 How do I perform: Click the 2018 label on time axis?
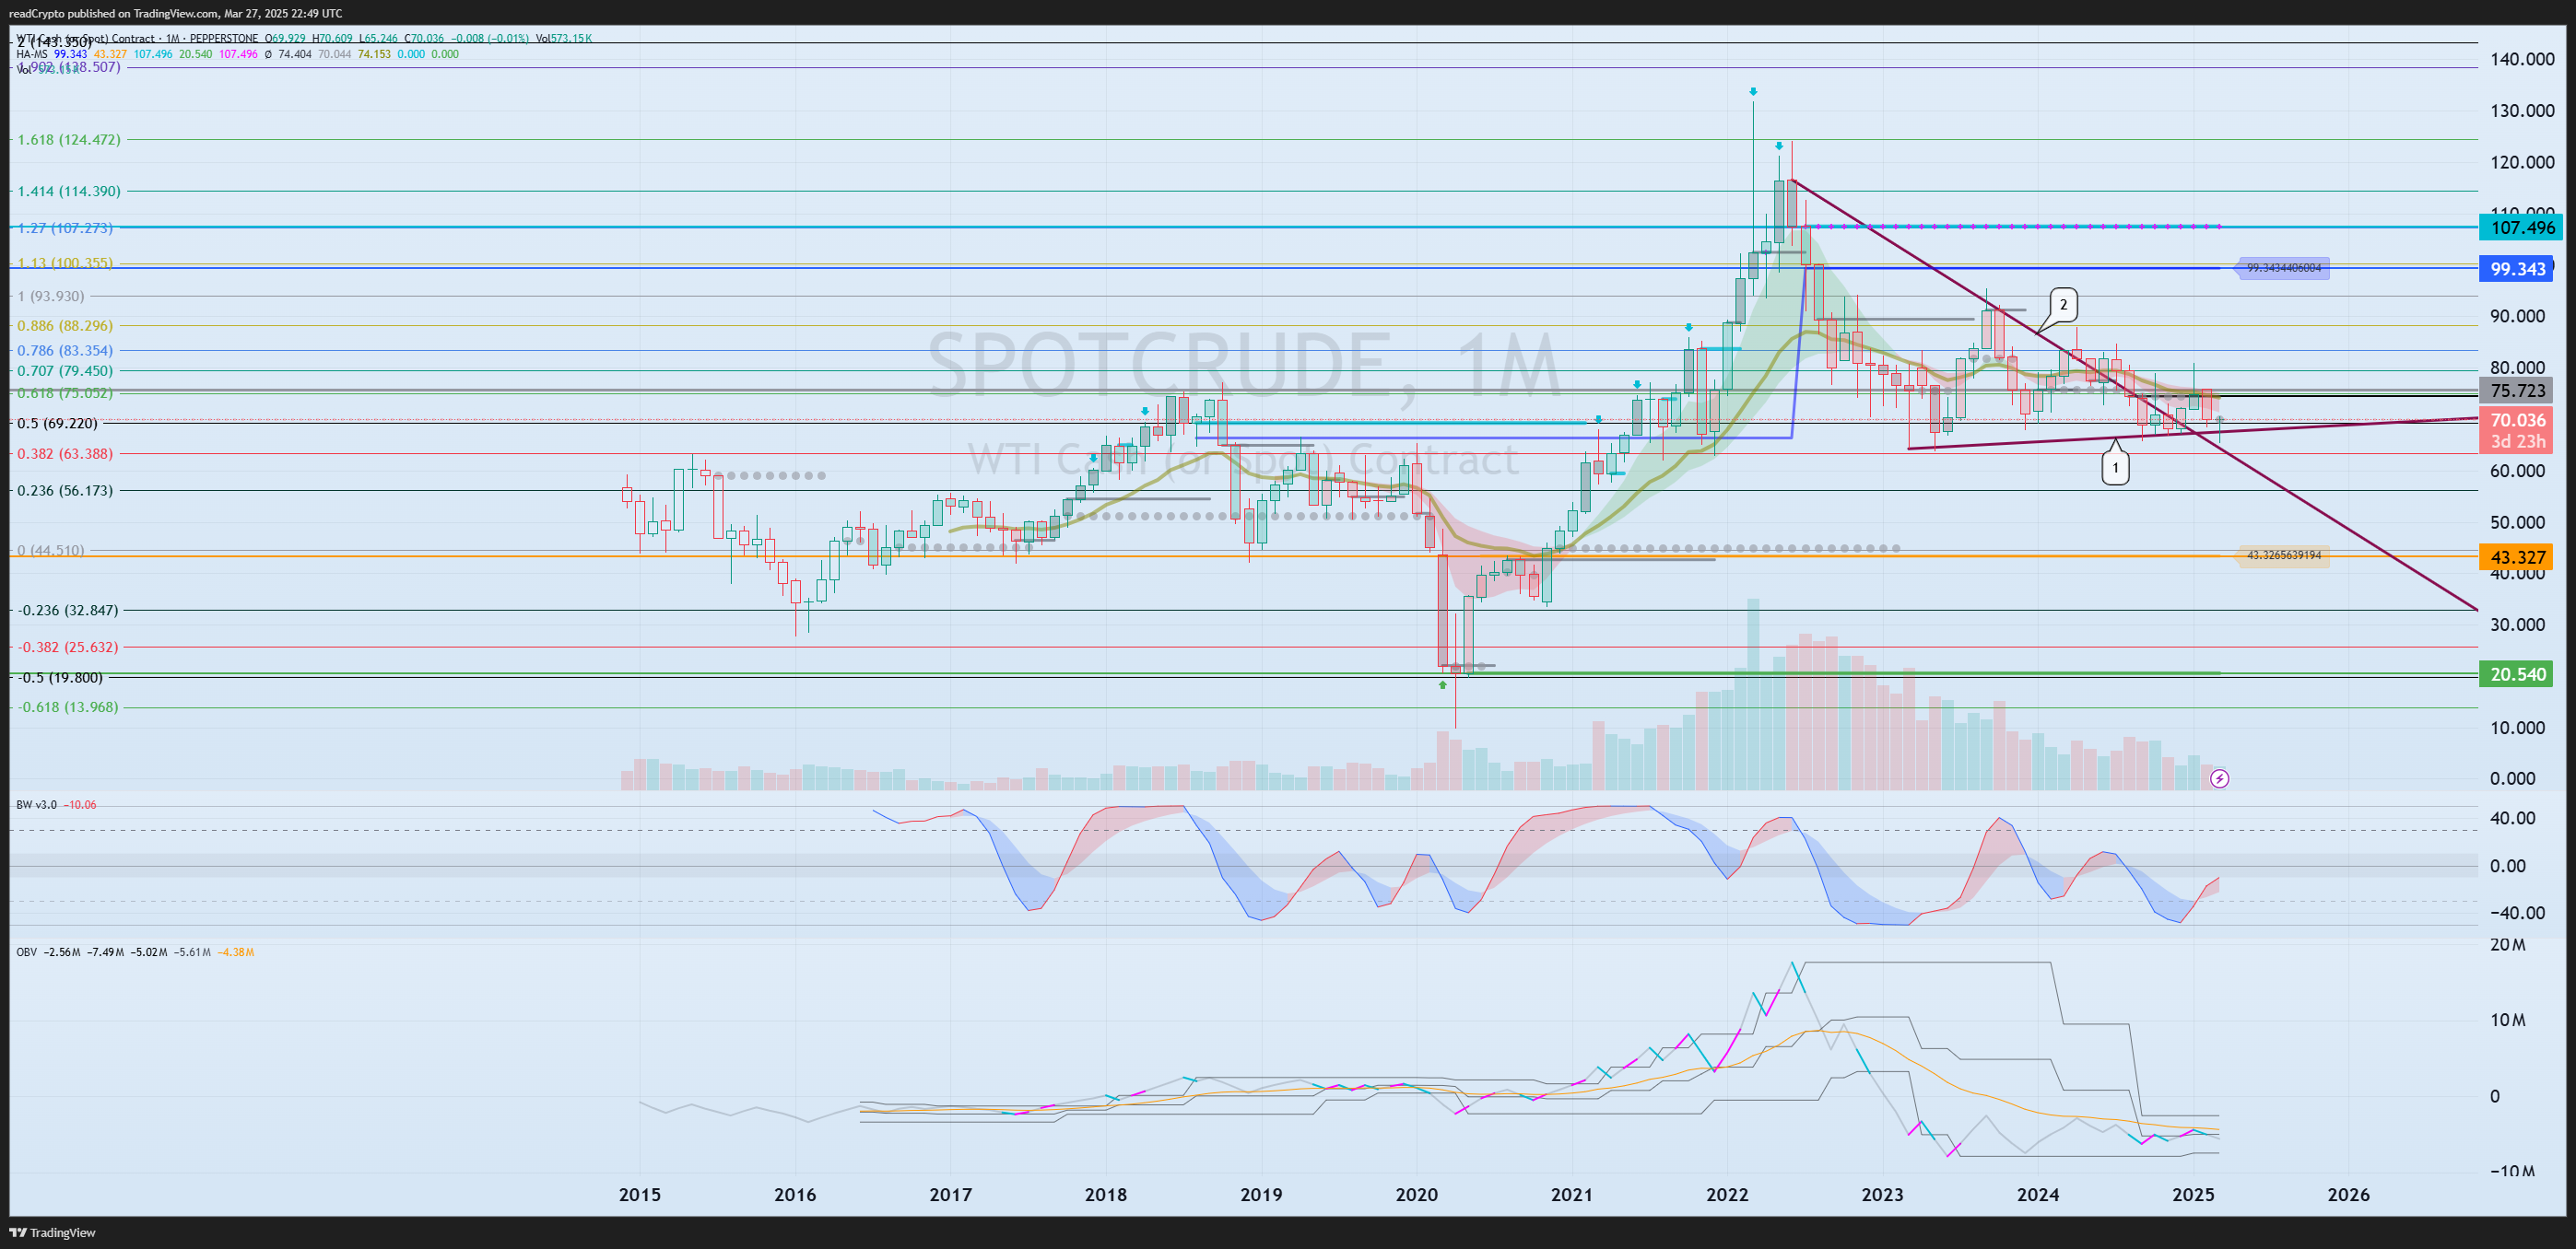click(1106, 1195)
